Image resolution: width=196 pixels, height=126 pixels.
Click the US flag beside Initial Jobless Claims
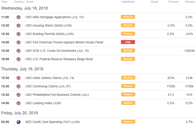[x=18, y=78]
